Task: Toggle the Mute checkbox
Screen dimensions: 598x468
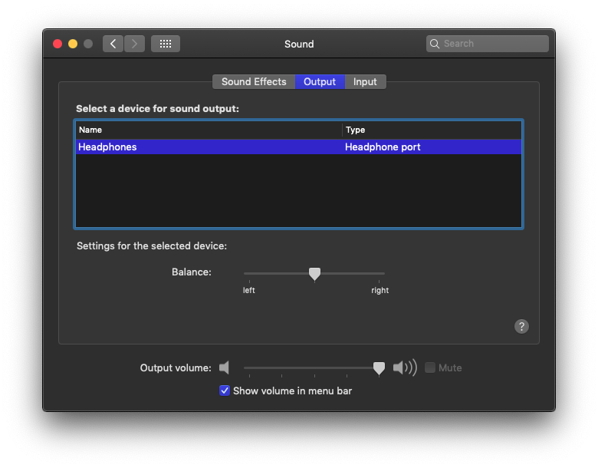Action: point(430,367)
